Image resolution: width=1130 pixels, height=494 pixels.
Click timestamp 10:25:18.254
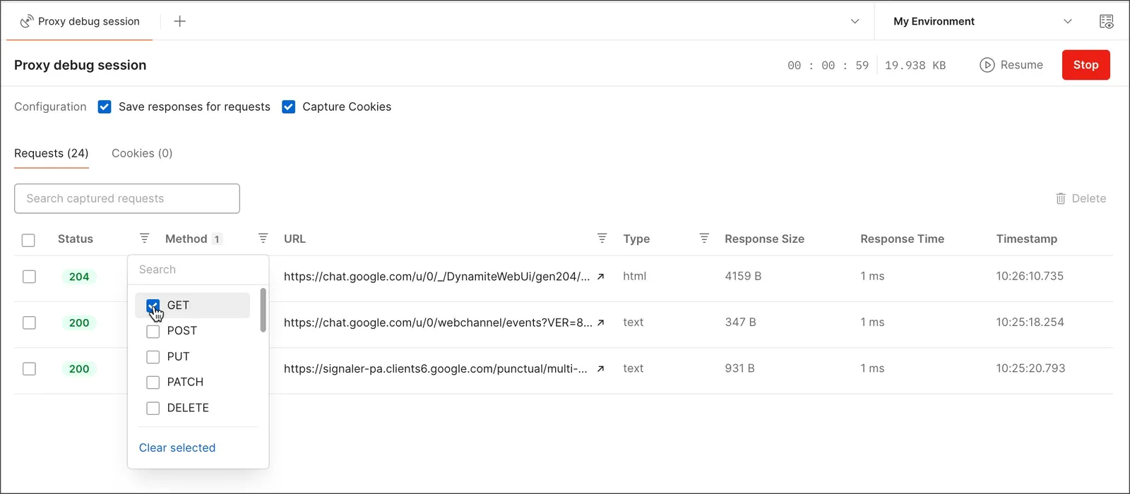pyautogui.click(x=1030, y=322)
